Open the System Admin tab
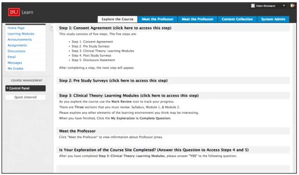This screenshot has width=299, height=175. point(273,19)
